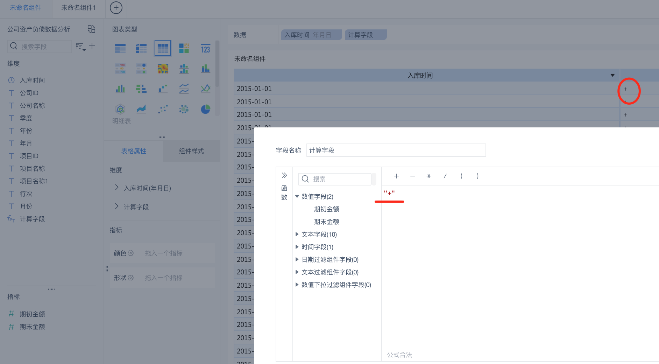The width and height of the screenshot is (659, 364).
Task: Click the 行次 dimension field
Action: pyautogui.click(x=26, y=194)
